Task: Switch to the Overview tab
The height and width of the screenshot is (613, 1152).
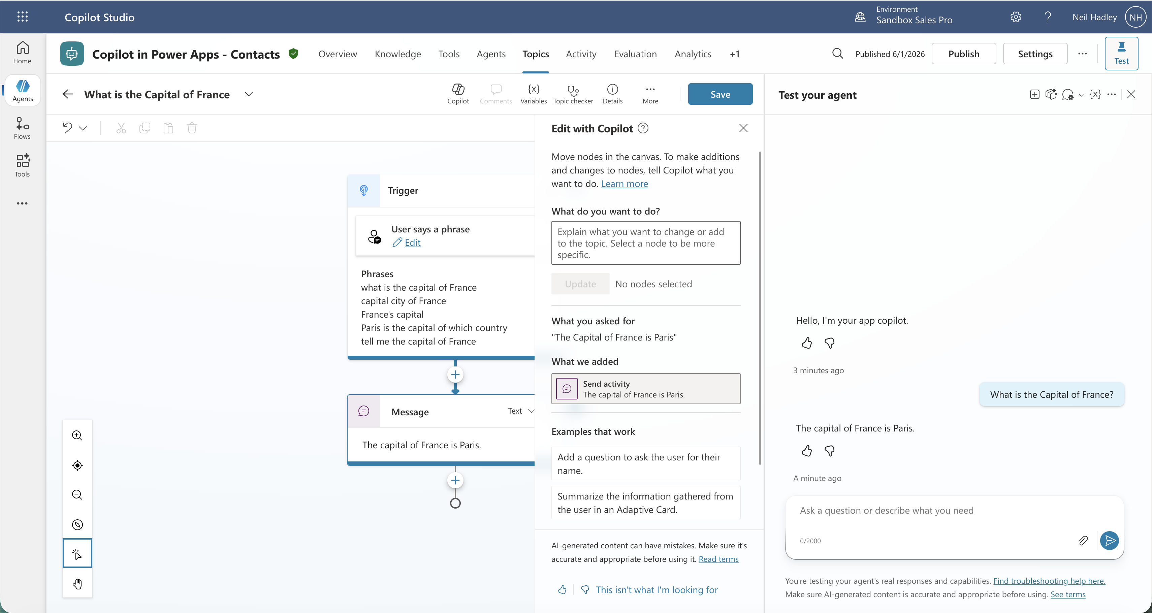Action: [x=338, y=54]
